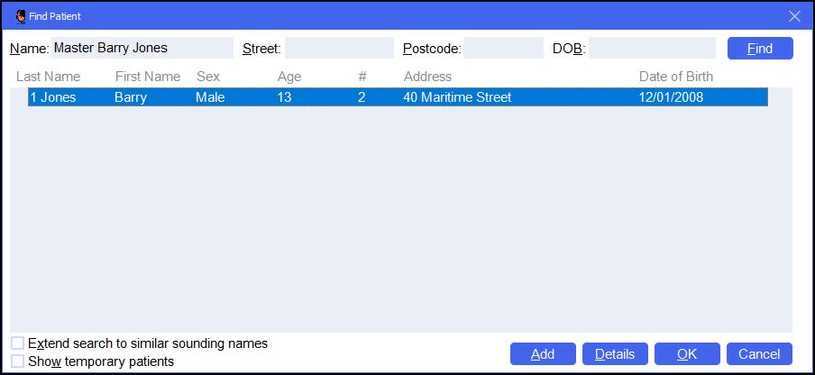
Task: Sort by Address column header
Action: (x=427, y=77)
